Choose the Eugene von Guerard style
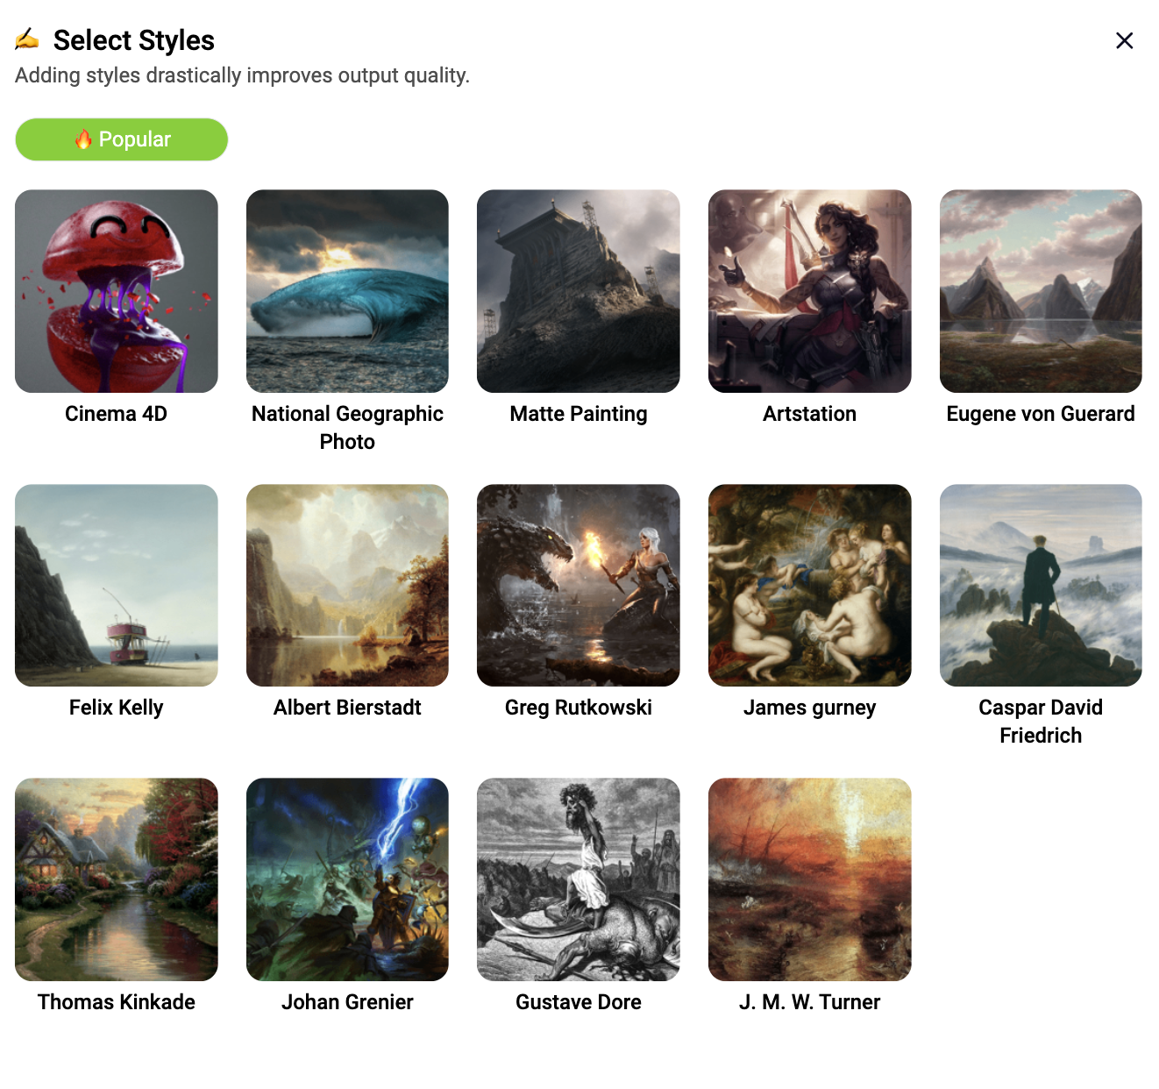This screenshot has height=1089, width=1159. pyautogui.click(x=1040, y=291)
